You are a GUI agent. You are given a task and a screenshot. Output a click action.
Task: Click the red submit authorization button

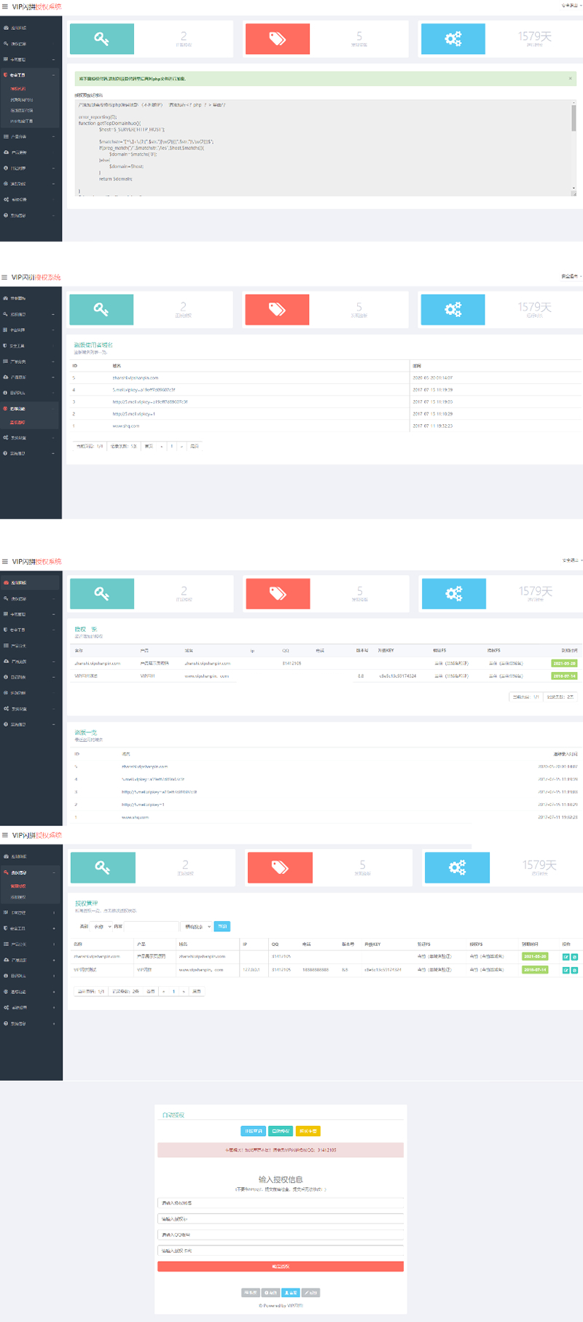281,1267
